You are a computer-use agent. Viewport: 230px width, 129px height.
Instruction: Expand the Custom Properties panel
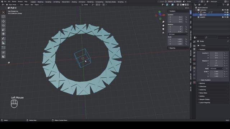204,103
